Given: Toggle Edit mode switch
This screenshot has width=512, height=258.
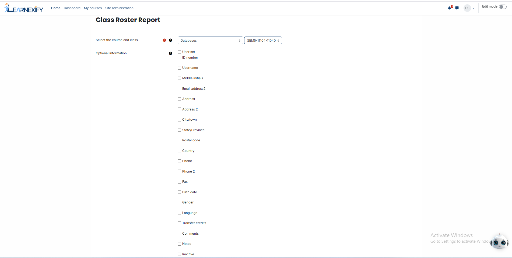Looking at the screenshot, I should (x=503, y=7).
